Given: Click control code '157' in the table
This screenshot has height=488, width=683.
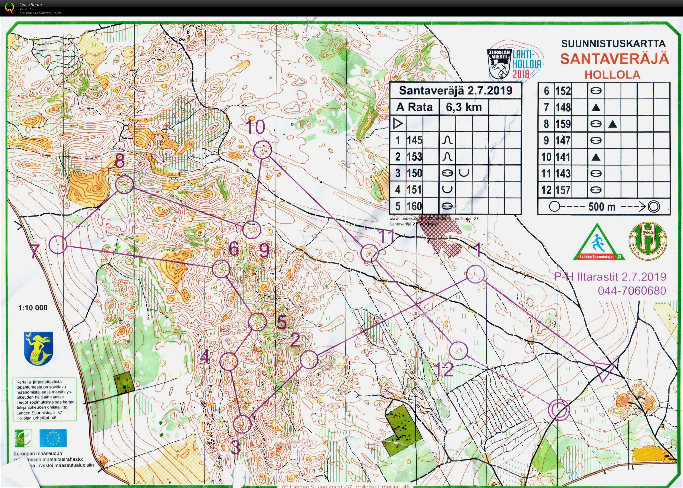Looking at the screenshot, I should coord(563,190).
